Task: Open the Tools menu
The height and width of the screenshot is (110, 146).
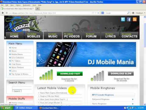Action: [x=34, y=5]
